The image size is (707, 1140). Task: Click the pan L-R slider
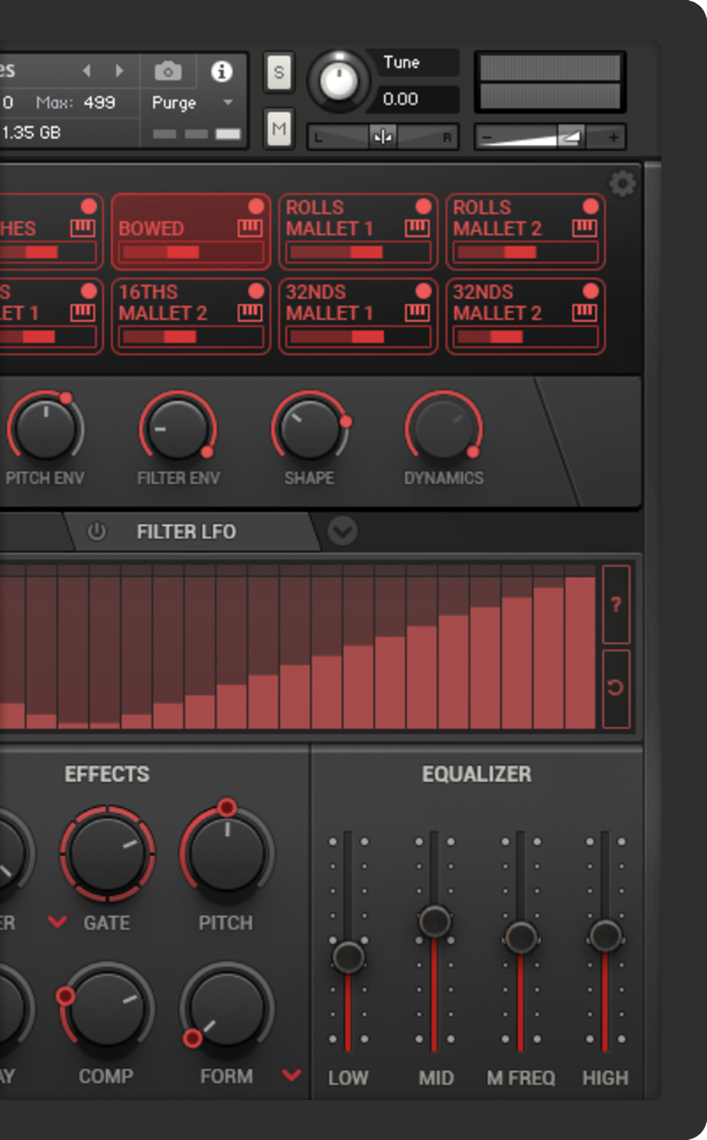coord(382,137)
